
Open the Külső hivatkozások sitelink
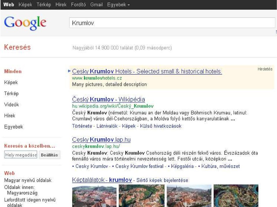tap(161, 126)
